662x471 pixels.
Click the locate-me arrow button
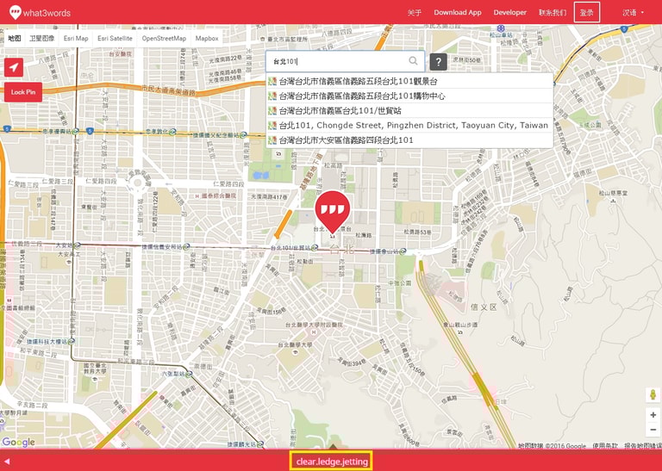click(x=14, y=67)
